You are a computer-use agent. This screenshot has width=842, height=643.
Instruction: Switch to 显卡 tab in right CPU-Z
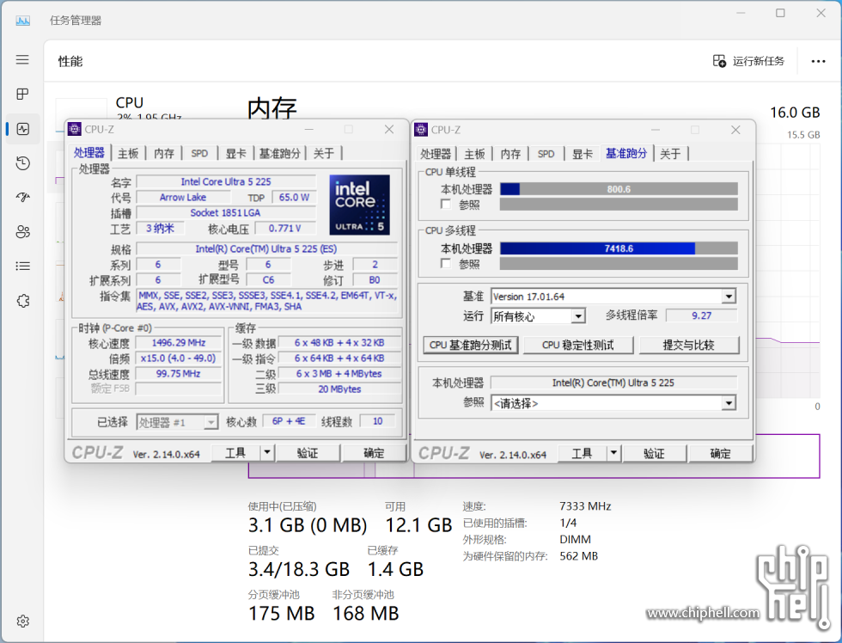point(582,154)
